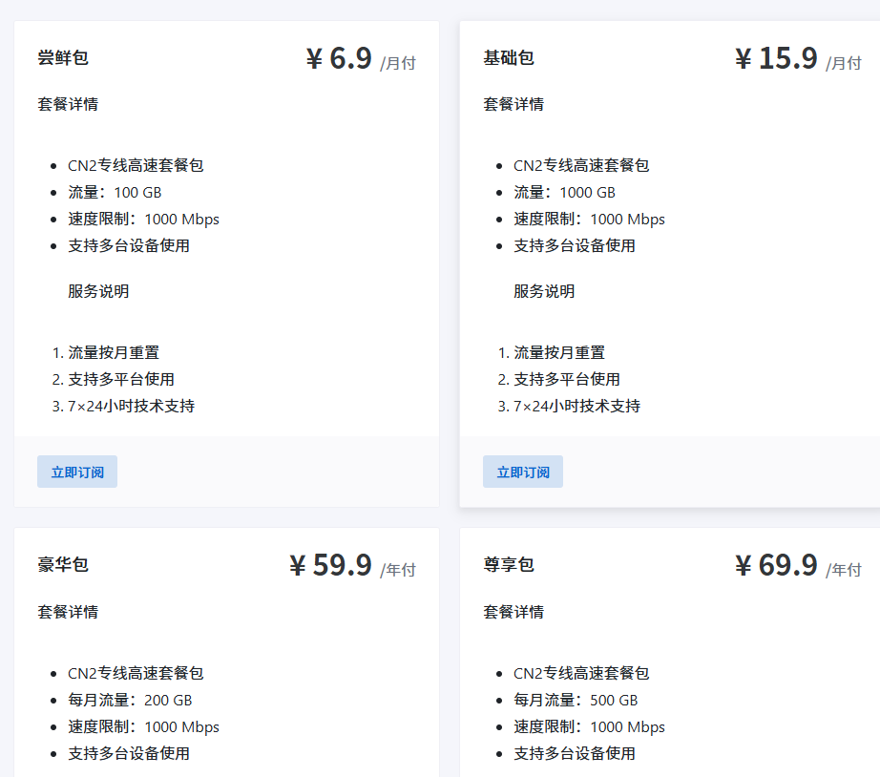880x777 pixels.
Task: Click 服务说明 label in 基础包 card
Action: tap(544, 291)
